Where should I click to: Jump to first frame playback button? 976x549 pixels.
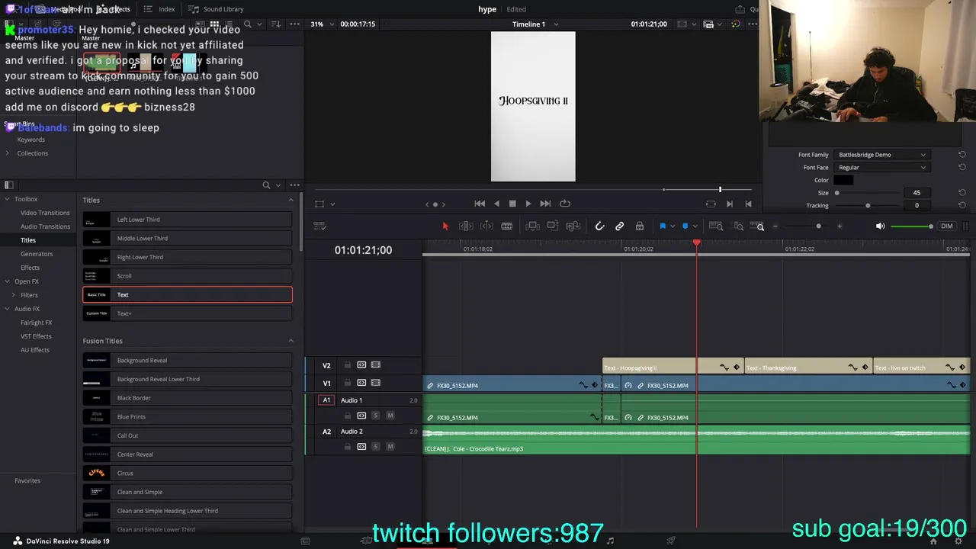coord(480,204)
